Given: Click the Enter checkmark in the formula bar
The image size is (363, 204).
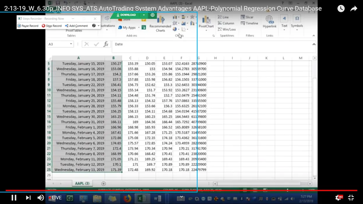Looking at the screenshot, I should tap(96, 44).
